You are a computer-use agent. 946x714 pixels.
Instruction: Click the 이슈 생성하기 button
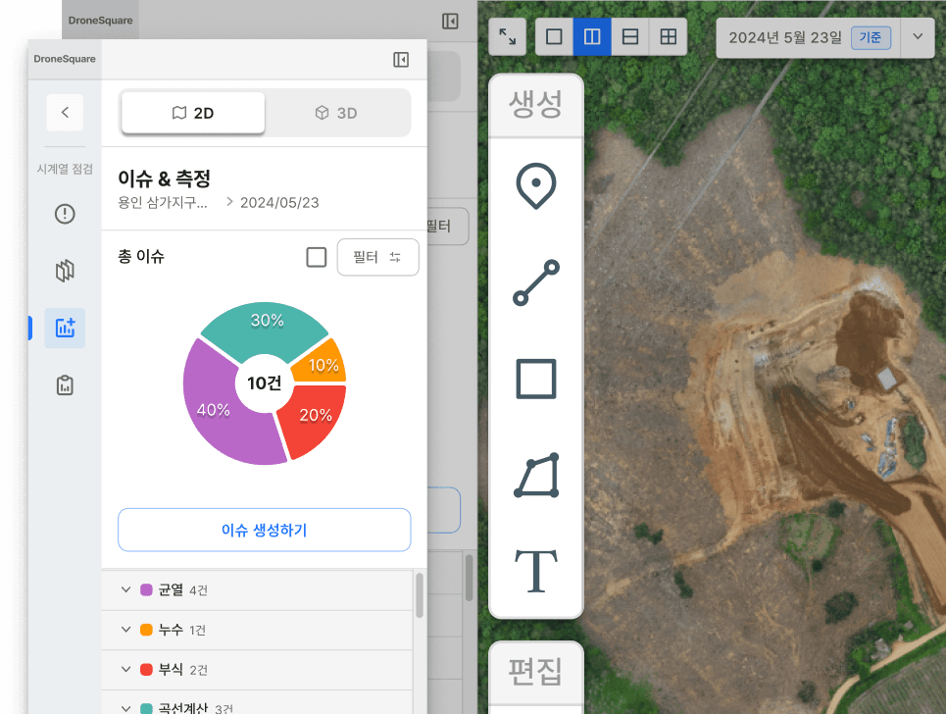(264, 530)
